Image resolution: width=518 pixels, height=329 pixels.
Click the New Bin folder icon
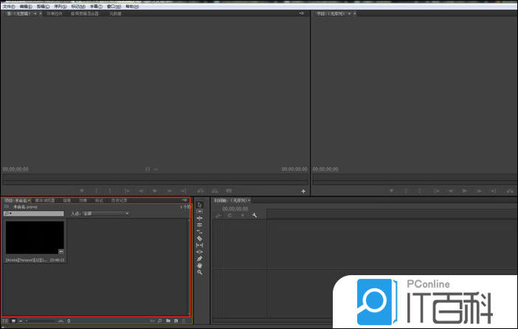coord(168,321)
